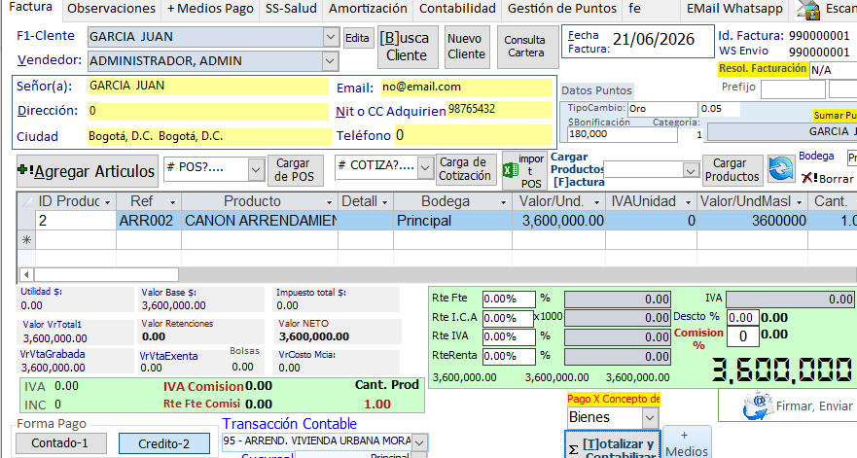This screenshot has height=458, width=857.
Task: Click the $Bonificación field 180,000
Action: 622,134
